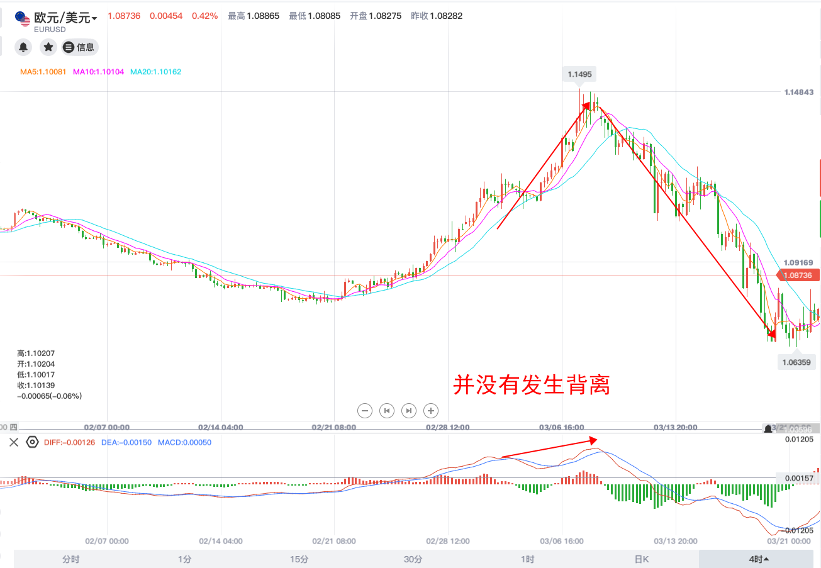Add EURUSD to favorites with star icon

pyautogui.click(x=48, y=47)
